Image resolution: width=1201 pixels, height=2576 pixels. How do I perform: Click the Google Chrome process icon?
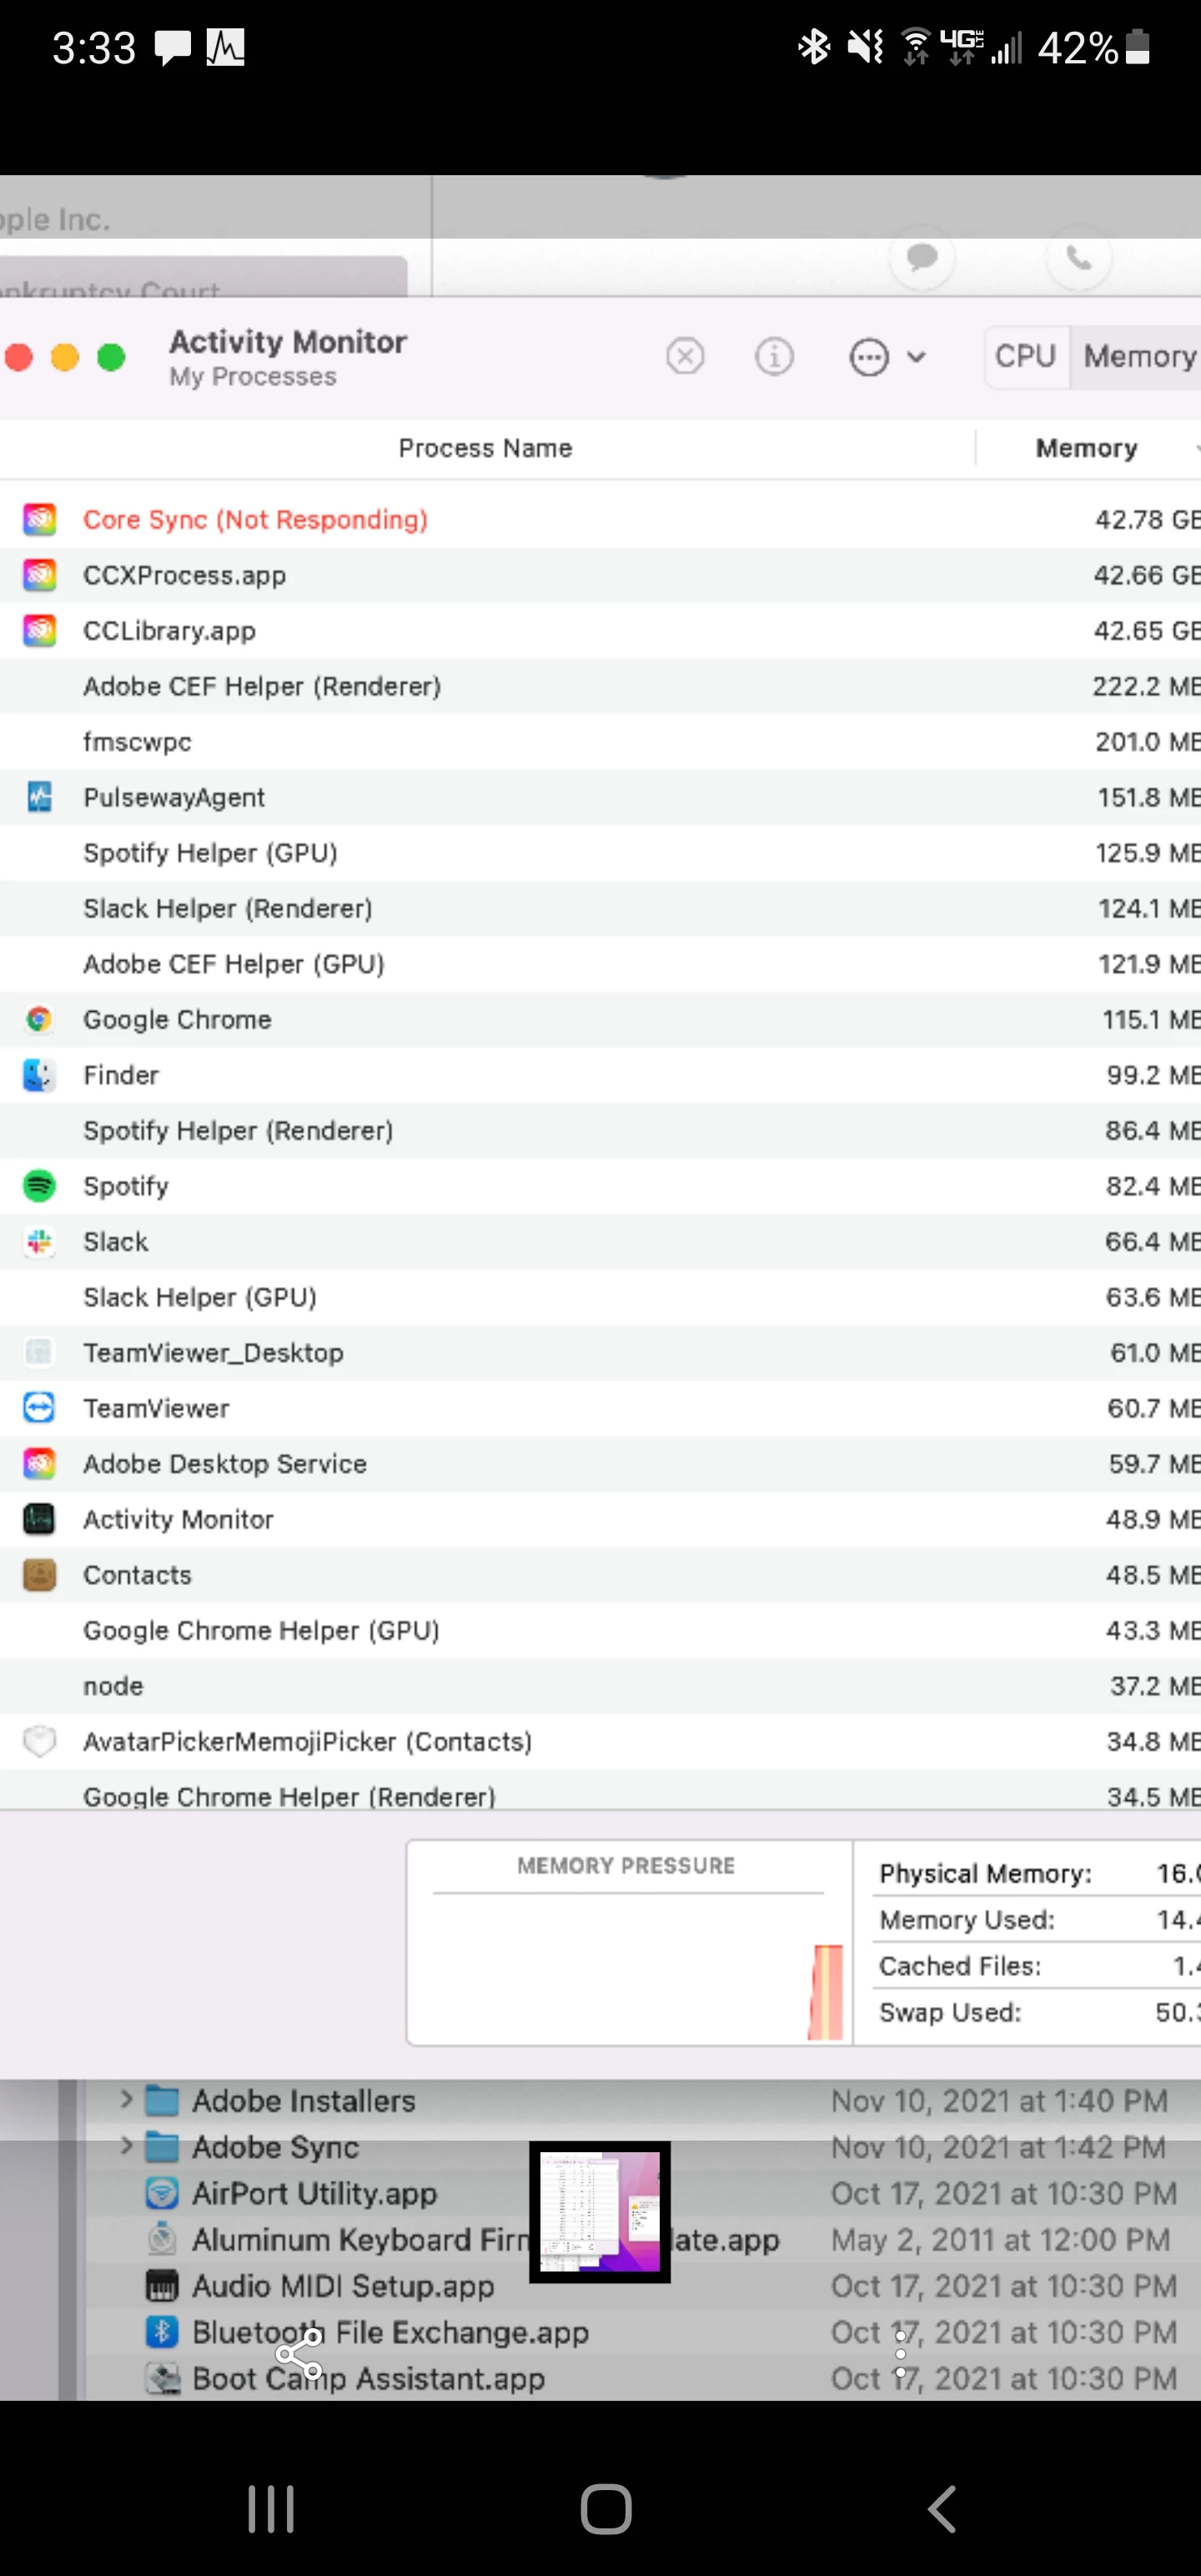tap(39, 1019)
